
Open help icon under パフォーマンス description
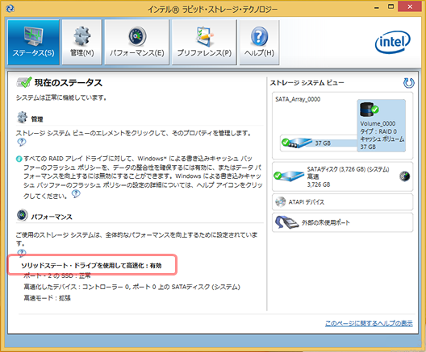click(22, 253)
